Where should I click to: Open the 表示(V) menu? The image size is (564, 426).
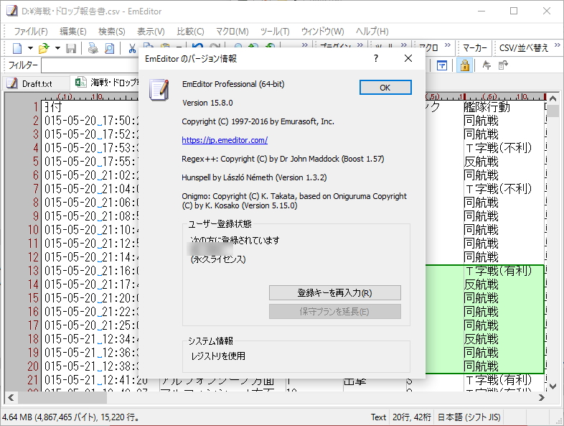[151, 32]
